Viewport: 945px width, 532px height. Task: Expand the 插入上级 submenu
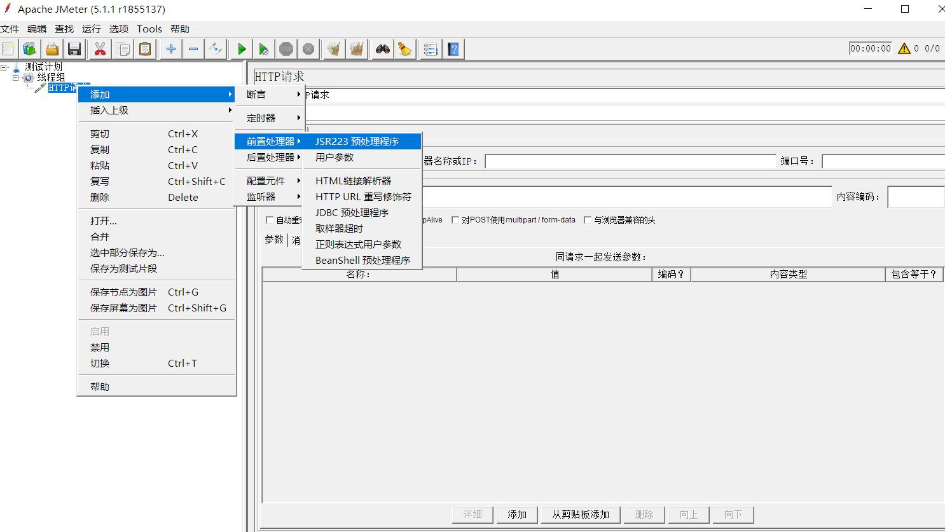(x=156, y=110)
